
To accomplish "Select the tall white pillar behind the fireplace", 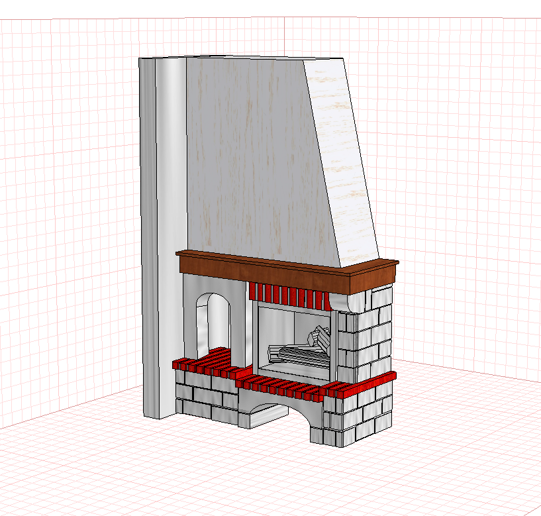I will coord(163,238).
